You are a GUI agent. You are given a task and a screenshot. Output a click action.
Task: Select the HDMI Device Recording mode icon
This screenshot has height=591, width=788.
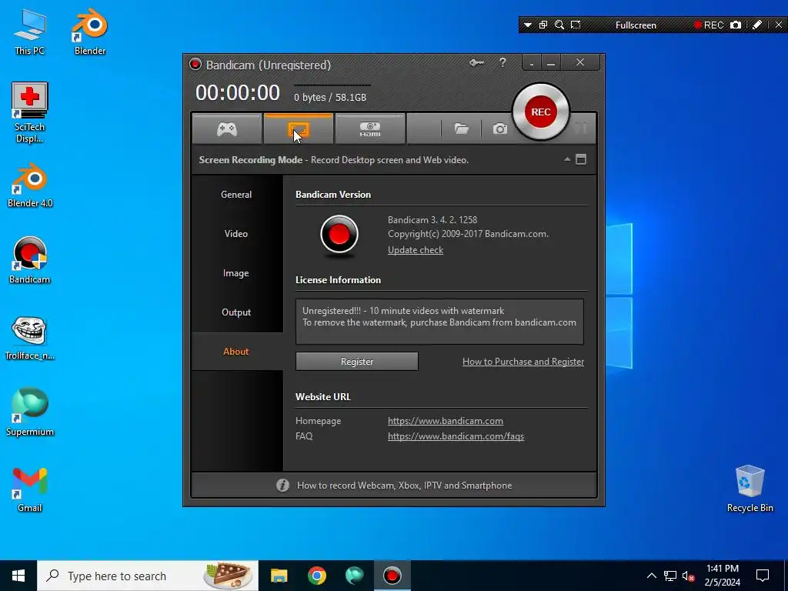pyautogui.click(x=370, y=129)
